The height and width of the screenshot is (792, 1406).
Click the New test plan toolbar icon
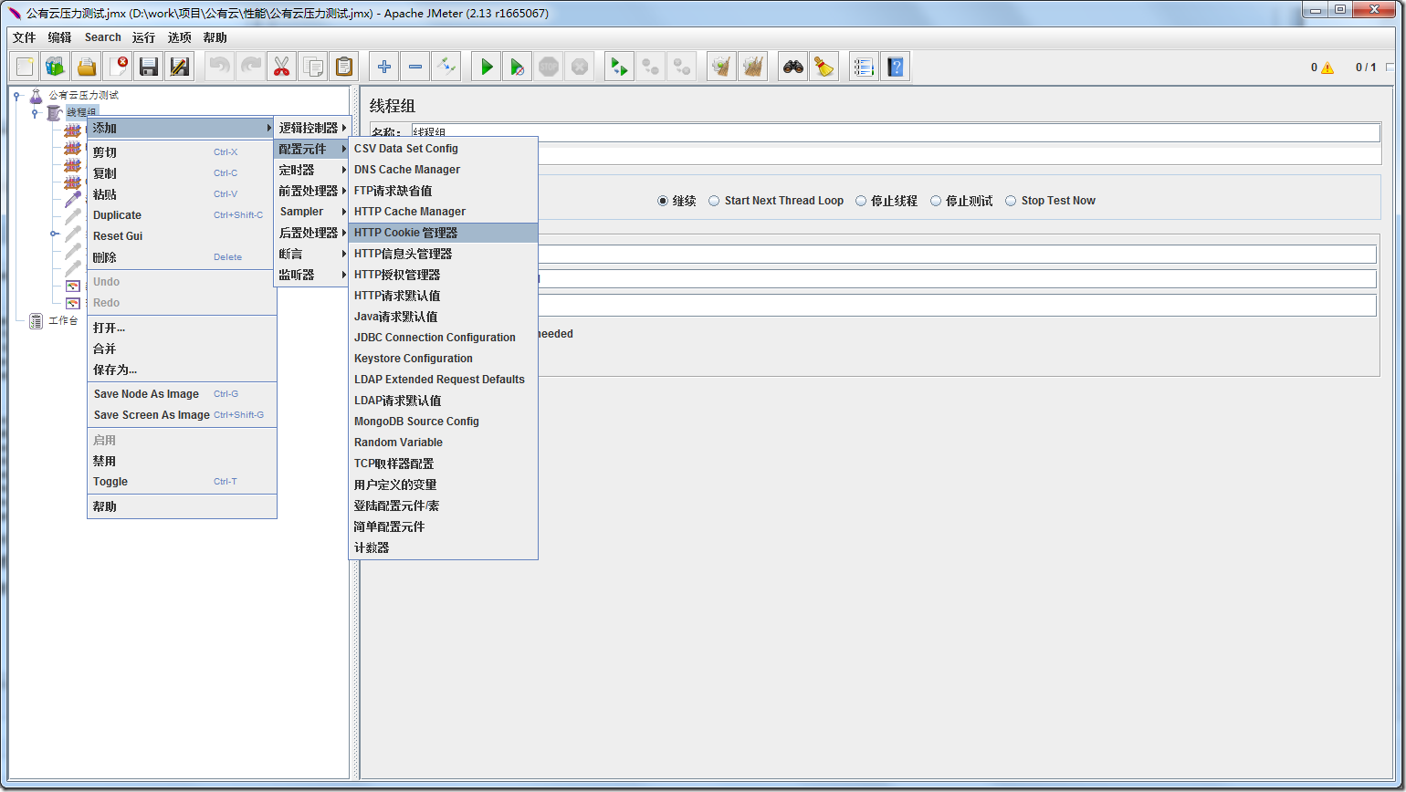pos(25,67)
